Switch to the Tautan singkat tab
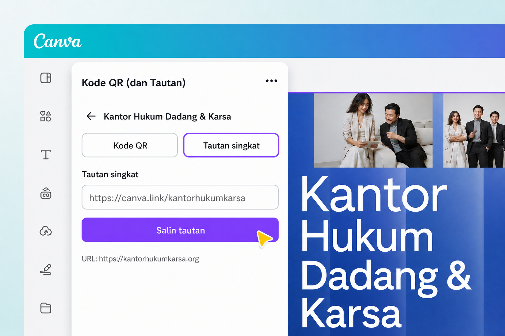The height and width of the screenshot is (336, 505). tap(231, 145)
